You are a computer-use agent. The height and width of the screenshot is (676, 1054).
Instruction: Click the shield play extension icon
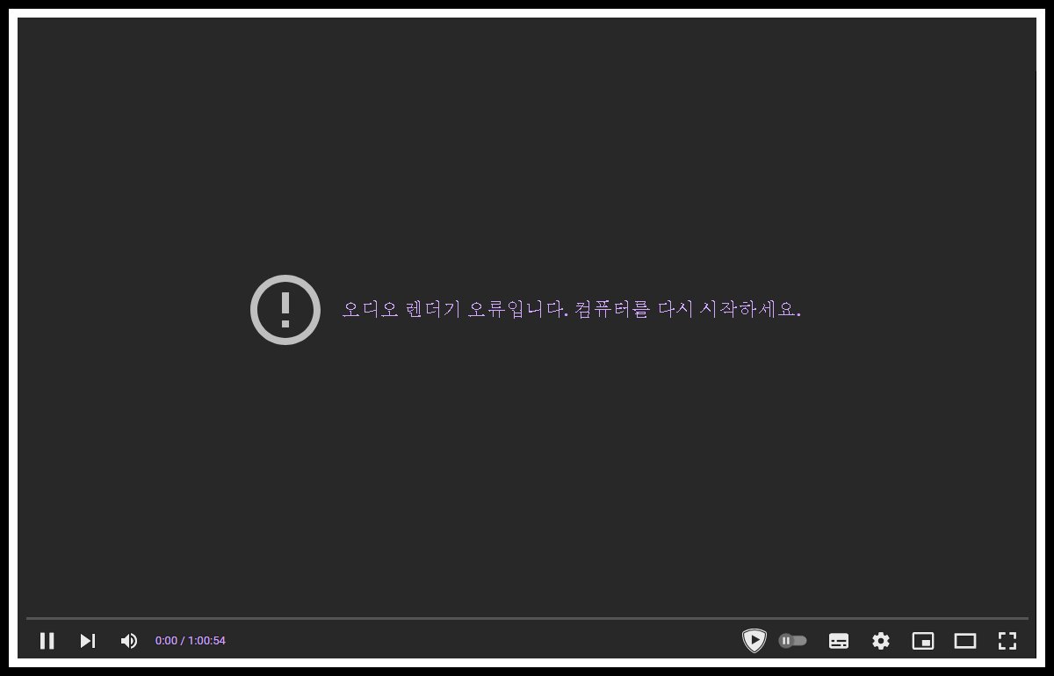click(x=754, y=641)
